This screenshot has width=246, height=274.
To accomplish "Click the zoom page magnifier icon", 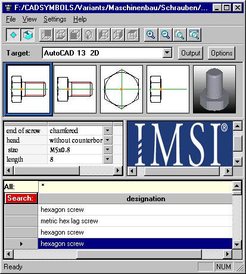I will pyautogui.click(x=179, y=35).
